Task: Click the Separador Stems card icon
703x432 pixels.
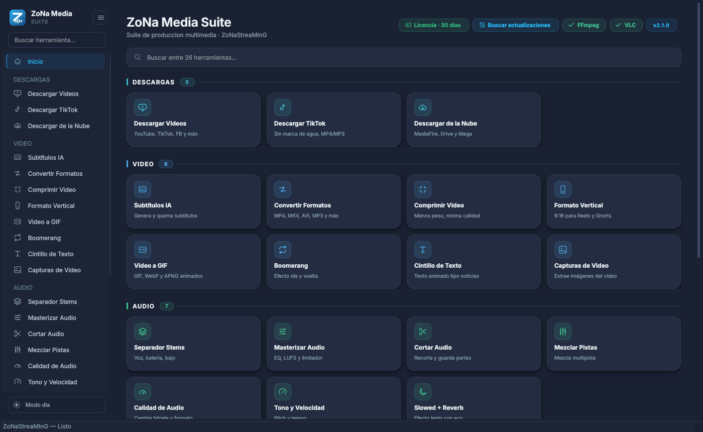Action: pos(143,332)
